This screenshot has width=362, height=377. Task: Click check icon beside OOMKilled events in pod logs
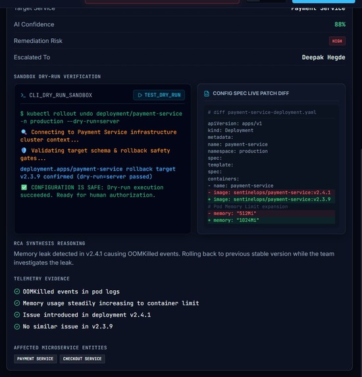[17, 291]
